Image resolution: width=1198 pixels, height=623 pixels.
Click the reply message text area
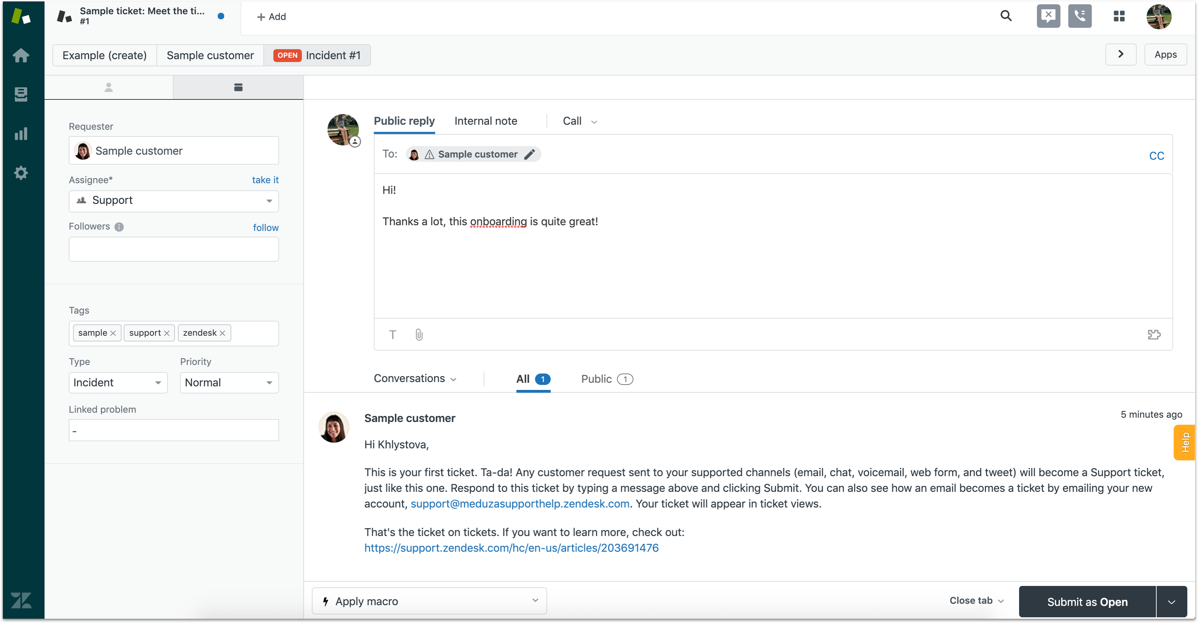[773, 246]
